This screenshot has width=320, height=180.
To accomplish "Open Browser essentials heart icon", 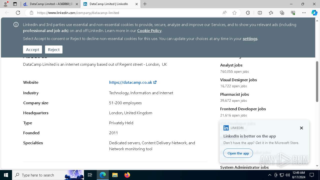I will (293, 13).
